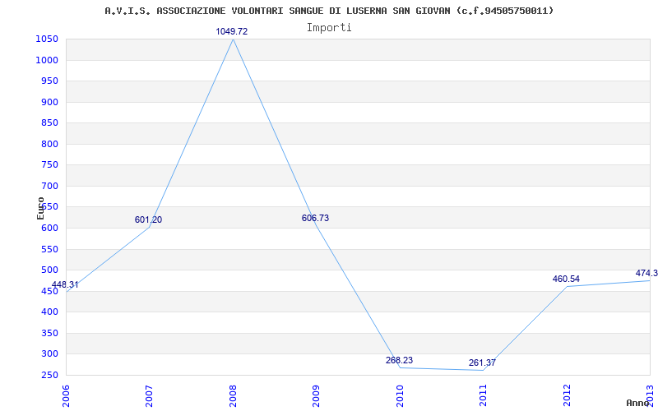Click the Anno x-axis title
Viewport: 658px width, 411px height.
click(638, 403)
